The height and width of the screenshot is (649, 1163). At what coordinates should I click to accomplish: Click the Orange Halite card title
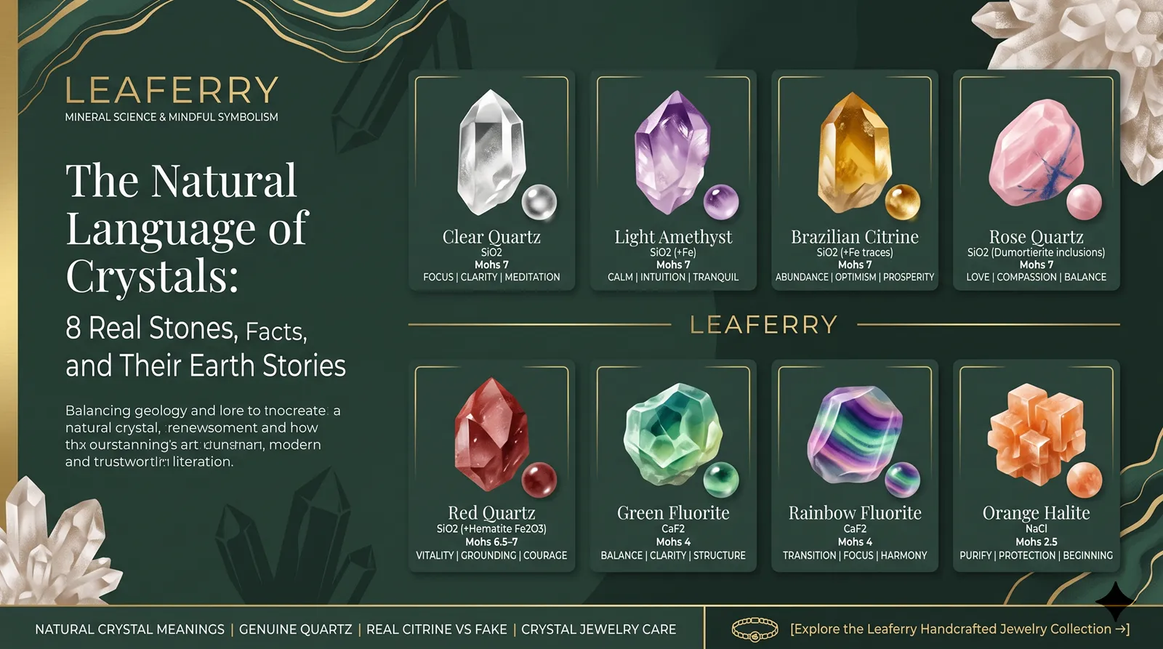coord(1036,513)
